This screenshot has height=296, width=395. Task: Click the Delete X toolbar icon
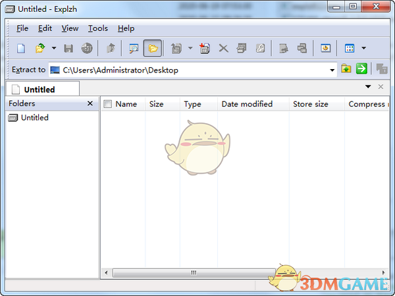tap(223, 48)
